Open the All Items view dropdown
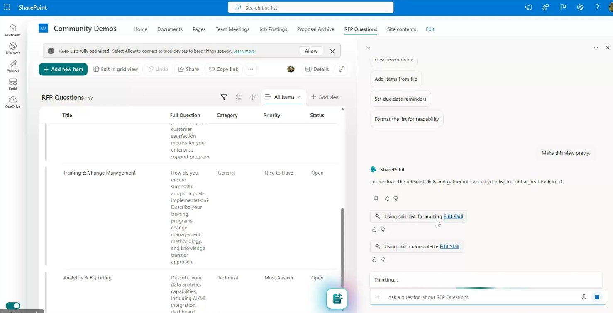Image resolution: width=613 pixels, height=313 pixels. [284, 97]
